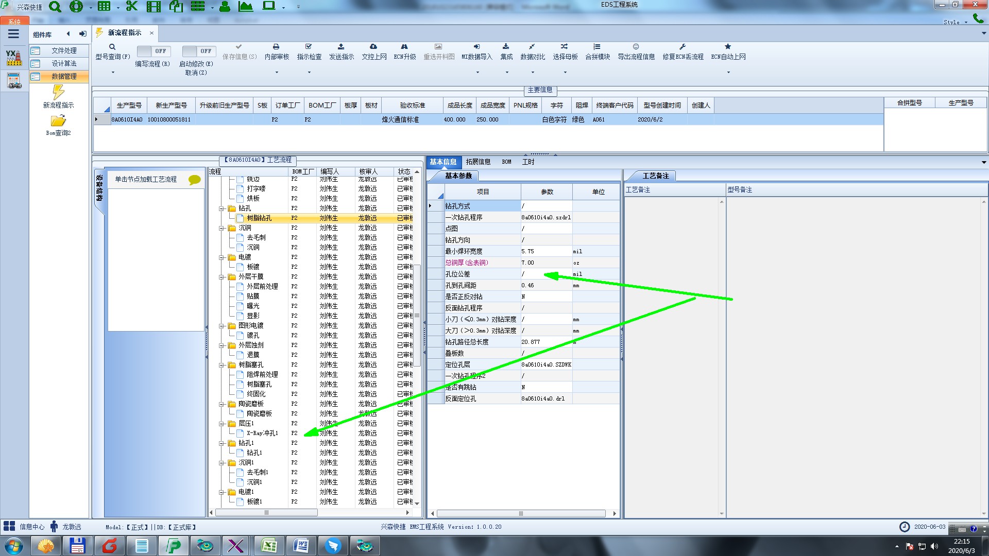The width and height of the screenshot is (989, 556).
Task: Click the ECN升级 toolbar icon
Action: click(404, 47)
